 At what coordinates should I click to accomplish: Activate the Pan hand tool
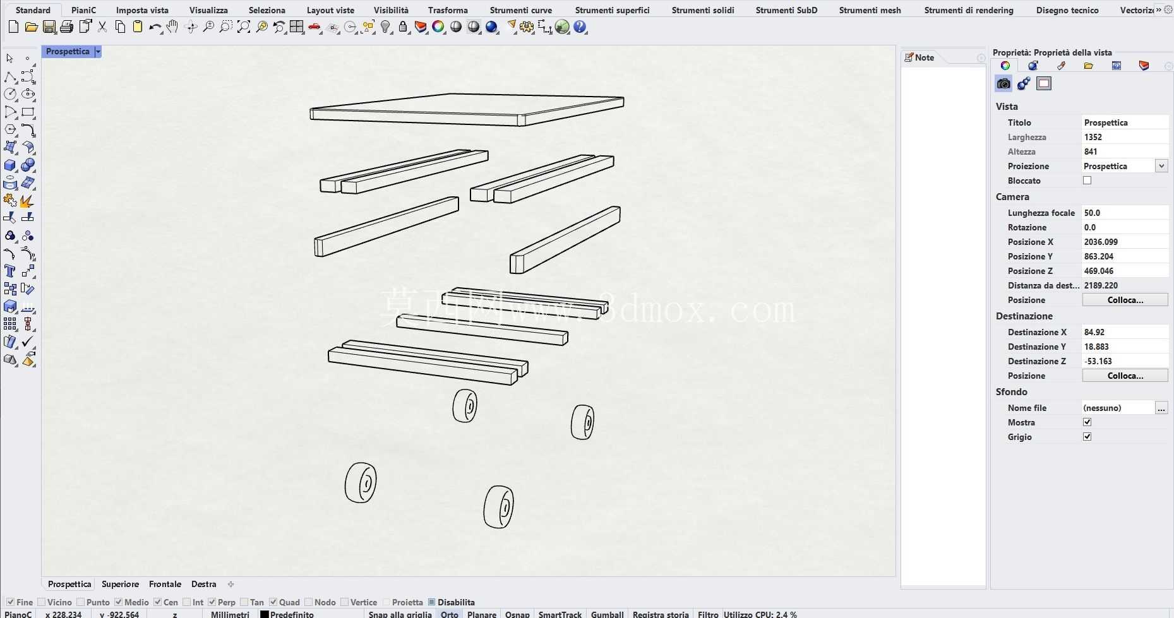click(172, 27)
